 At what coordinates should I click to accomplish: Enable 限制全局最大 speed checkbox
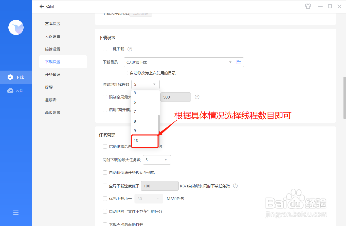[x=105, y=97]
